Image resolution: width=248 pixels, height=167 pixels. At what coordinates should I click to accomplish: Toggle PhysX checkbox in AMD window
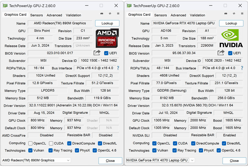pos(77,150)
